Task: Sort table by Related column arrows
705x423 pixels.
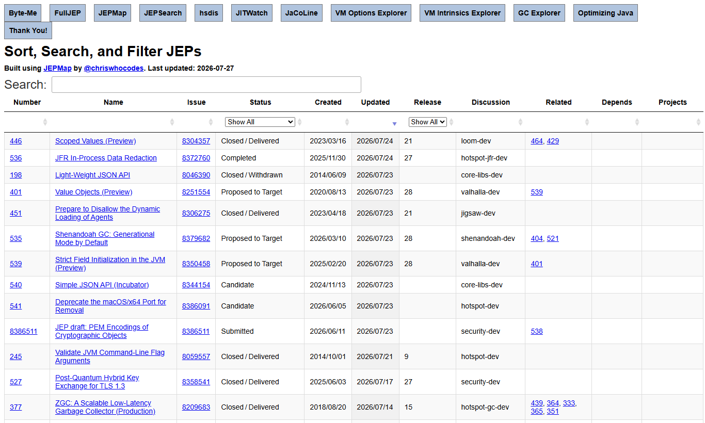Action: pyautogui.click(x=587, y=122)
